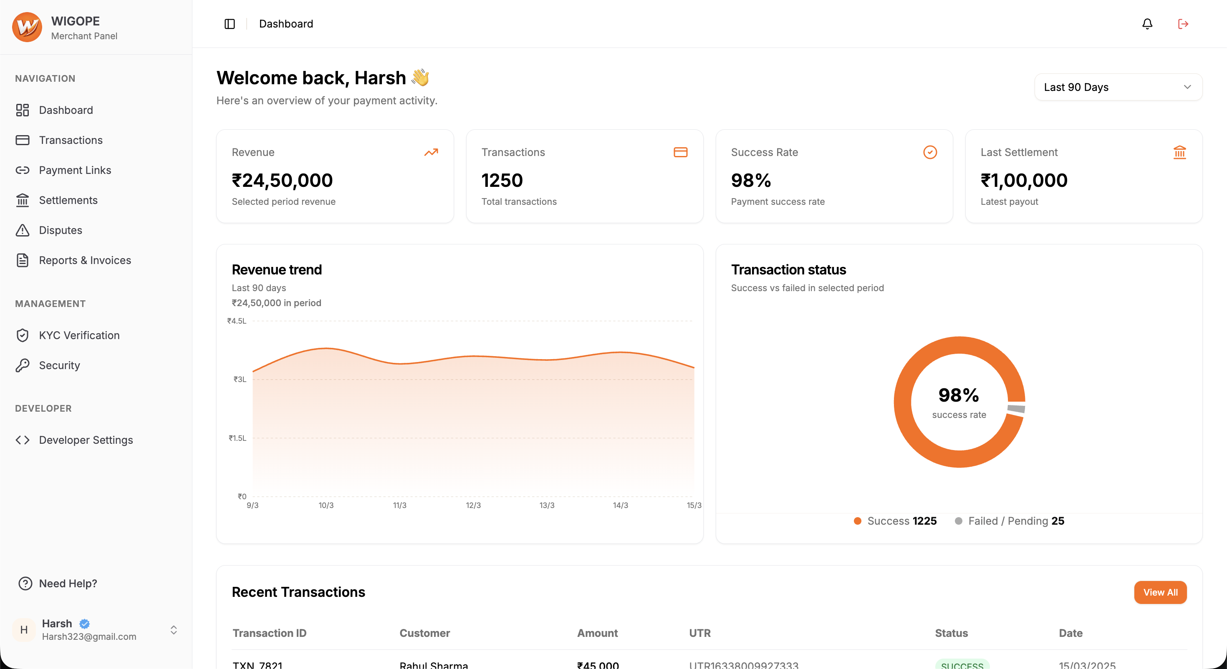The height and width of the screenshot is (669, 1227).
Task: Click the UTR column header
Action: 700,633
